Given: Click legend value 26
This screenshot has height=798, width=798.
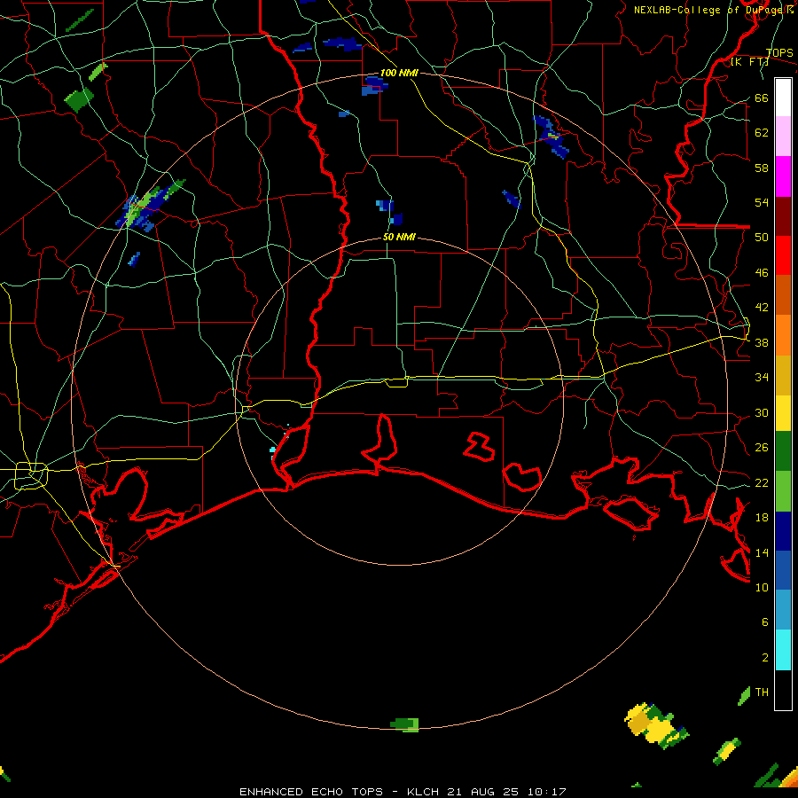Looking at the screenshot, I should point(762,448).
